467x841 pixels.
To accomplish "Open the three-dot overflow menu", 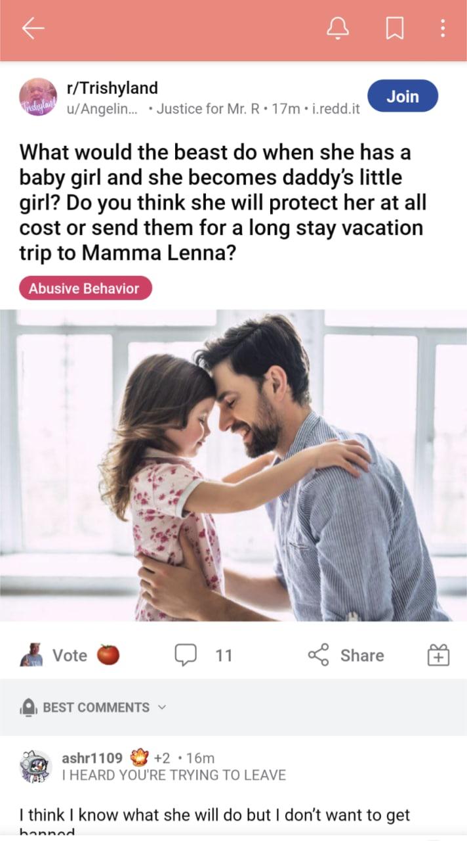I will point(443,28).
